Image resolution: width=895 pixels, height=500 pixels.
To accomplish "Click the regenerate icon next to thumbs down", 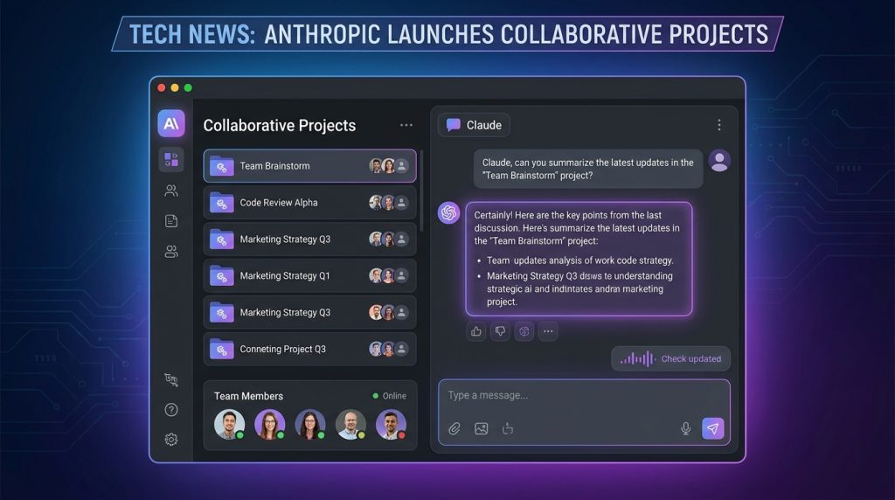I will tap(524, 331).
